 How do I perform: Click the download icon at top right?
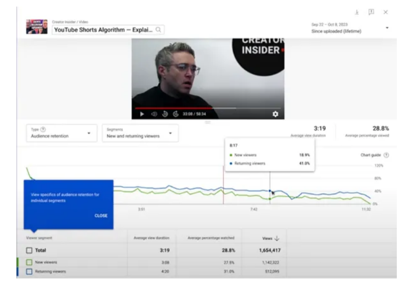(357, 12)
